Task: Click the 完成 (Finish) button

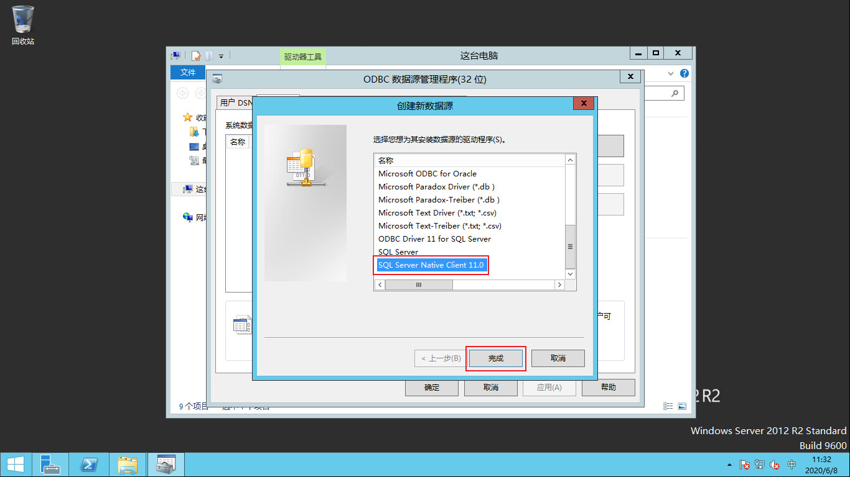Action: click(x=495, y=358)
